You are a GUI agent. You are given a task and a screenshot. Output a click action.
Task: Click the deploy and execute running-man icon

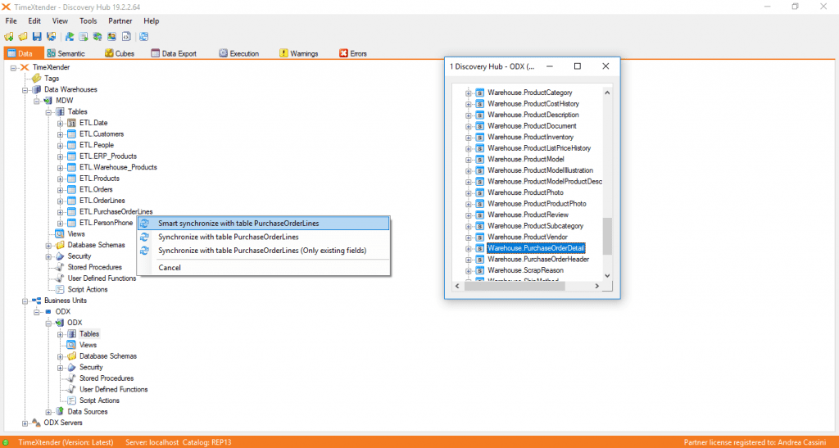click(x=70, y=37)
